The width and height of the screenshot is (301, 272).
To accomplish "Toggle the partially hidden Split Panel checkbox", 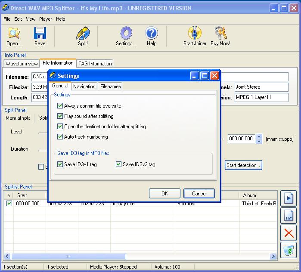I will pos(41,167).
